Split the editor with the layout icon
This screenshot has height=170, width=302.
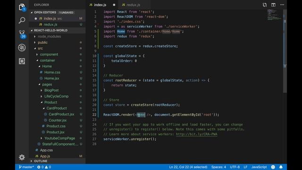point(273,5)
